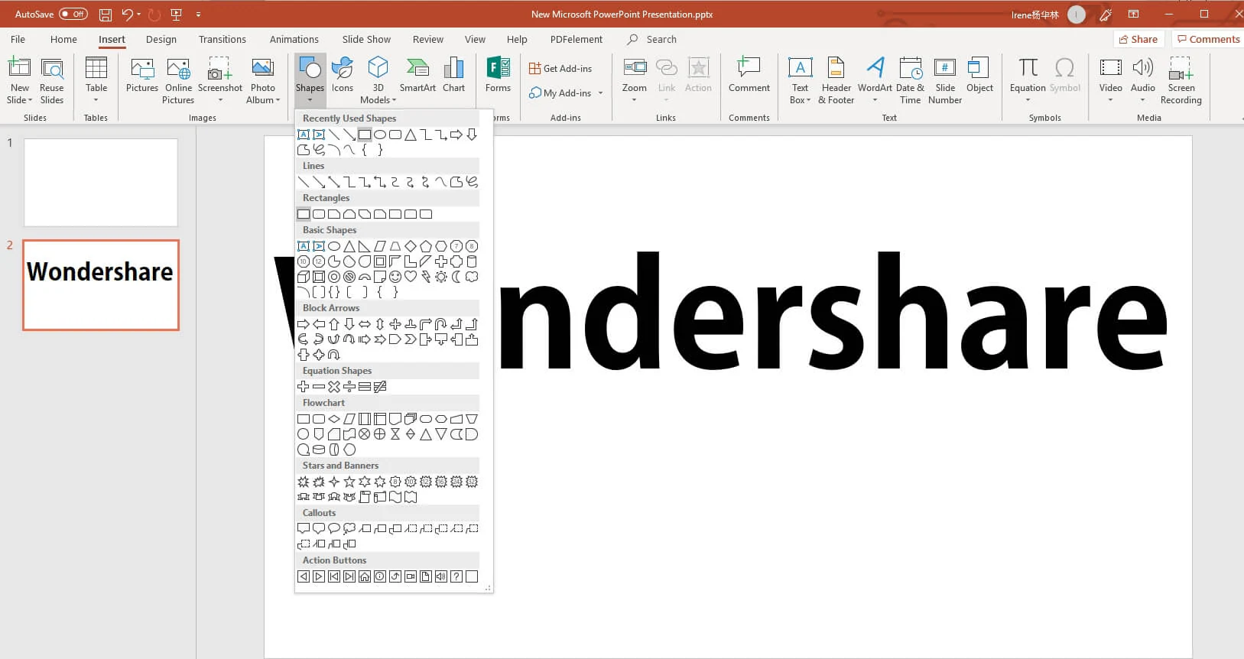Insert WordArt text
Image resolution: width=1244 pixels, height=659 pixels.
coord(875,76)
